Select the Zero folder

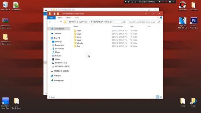tap(78, 46)
